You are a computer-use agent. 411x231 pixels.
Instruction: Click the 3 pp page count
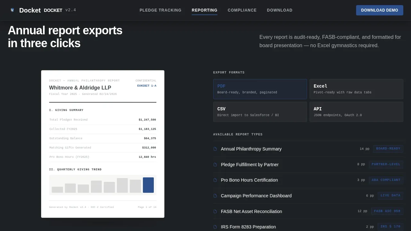click(x=361, y=180)
